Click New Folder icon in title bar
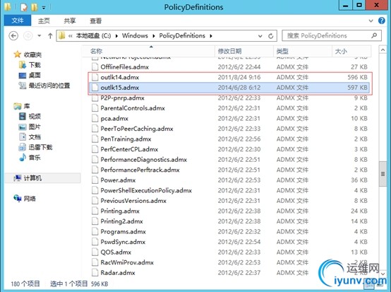Image resolution: width=391 pixels, height=292 pixels. (35, 8)
